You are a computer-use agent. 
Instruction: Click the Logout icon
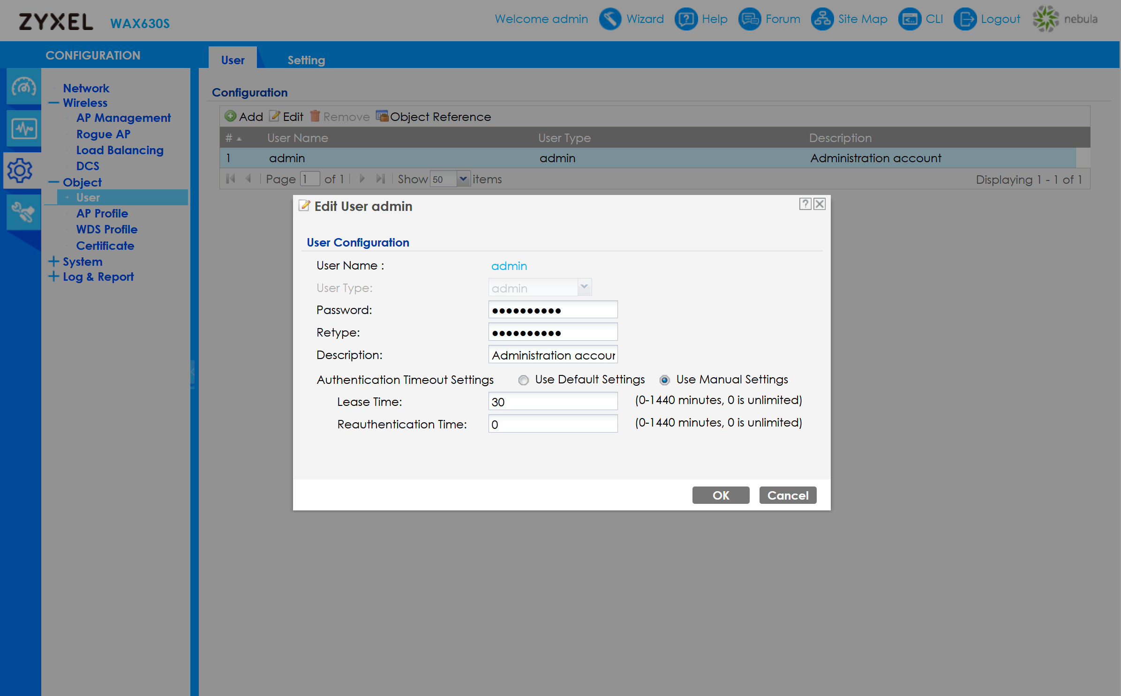point(965,19)
